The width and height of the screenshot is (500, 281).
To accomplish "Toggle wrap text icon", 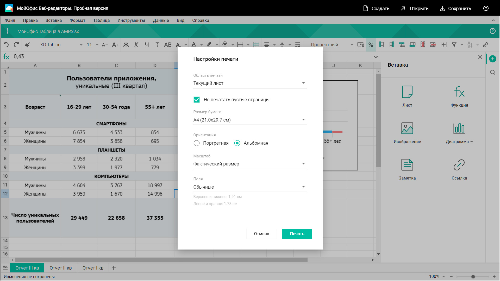I will (298, 45).
